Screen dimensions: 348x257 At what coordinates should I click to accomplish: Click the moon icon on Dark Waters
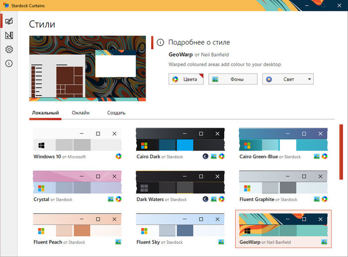click(205, 199)
